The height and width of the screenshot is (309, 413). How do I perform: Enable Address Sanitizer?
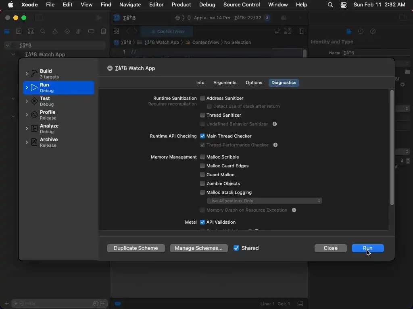coord(202,98)
